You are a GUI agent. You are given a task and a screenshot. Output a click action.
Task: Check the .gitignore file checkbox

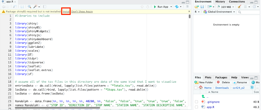[196, 102]
